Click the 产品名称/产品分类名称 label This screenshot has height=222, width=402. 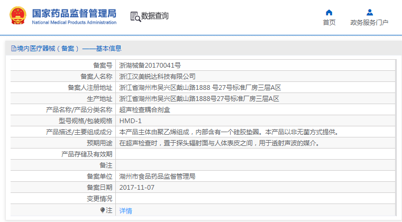79,110
